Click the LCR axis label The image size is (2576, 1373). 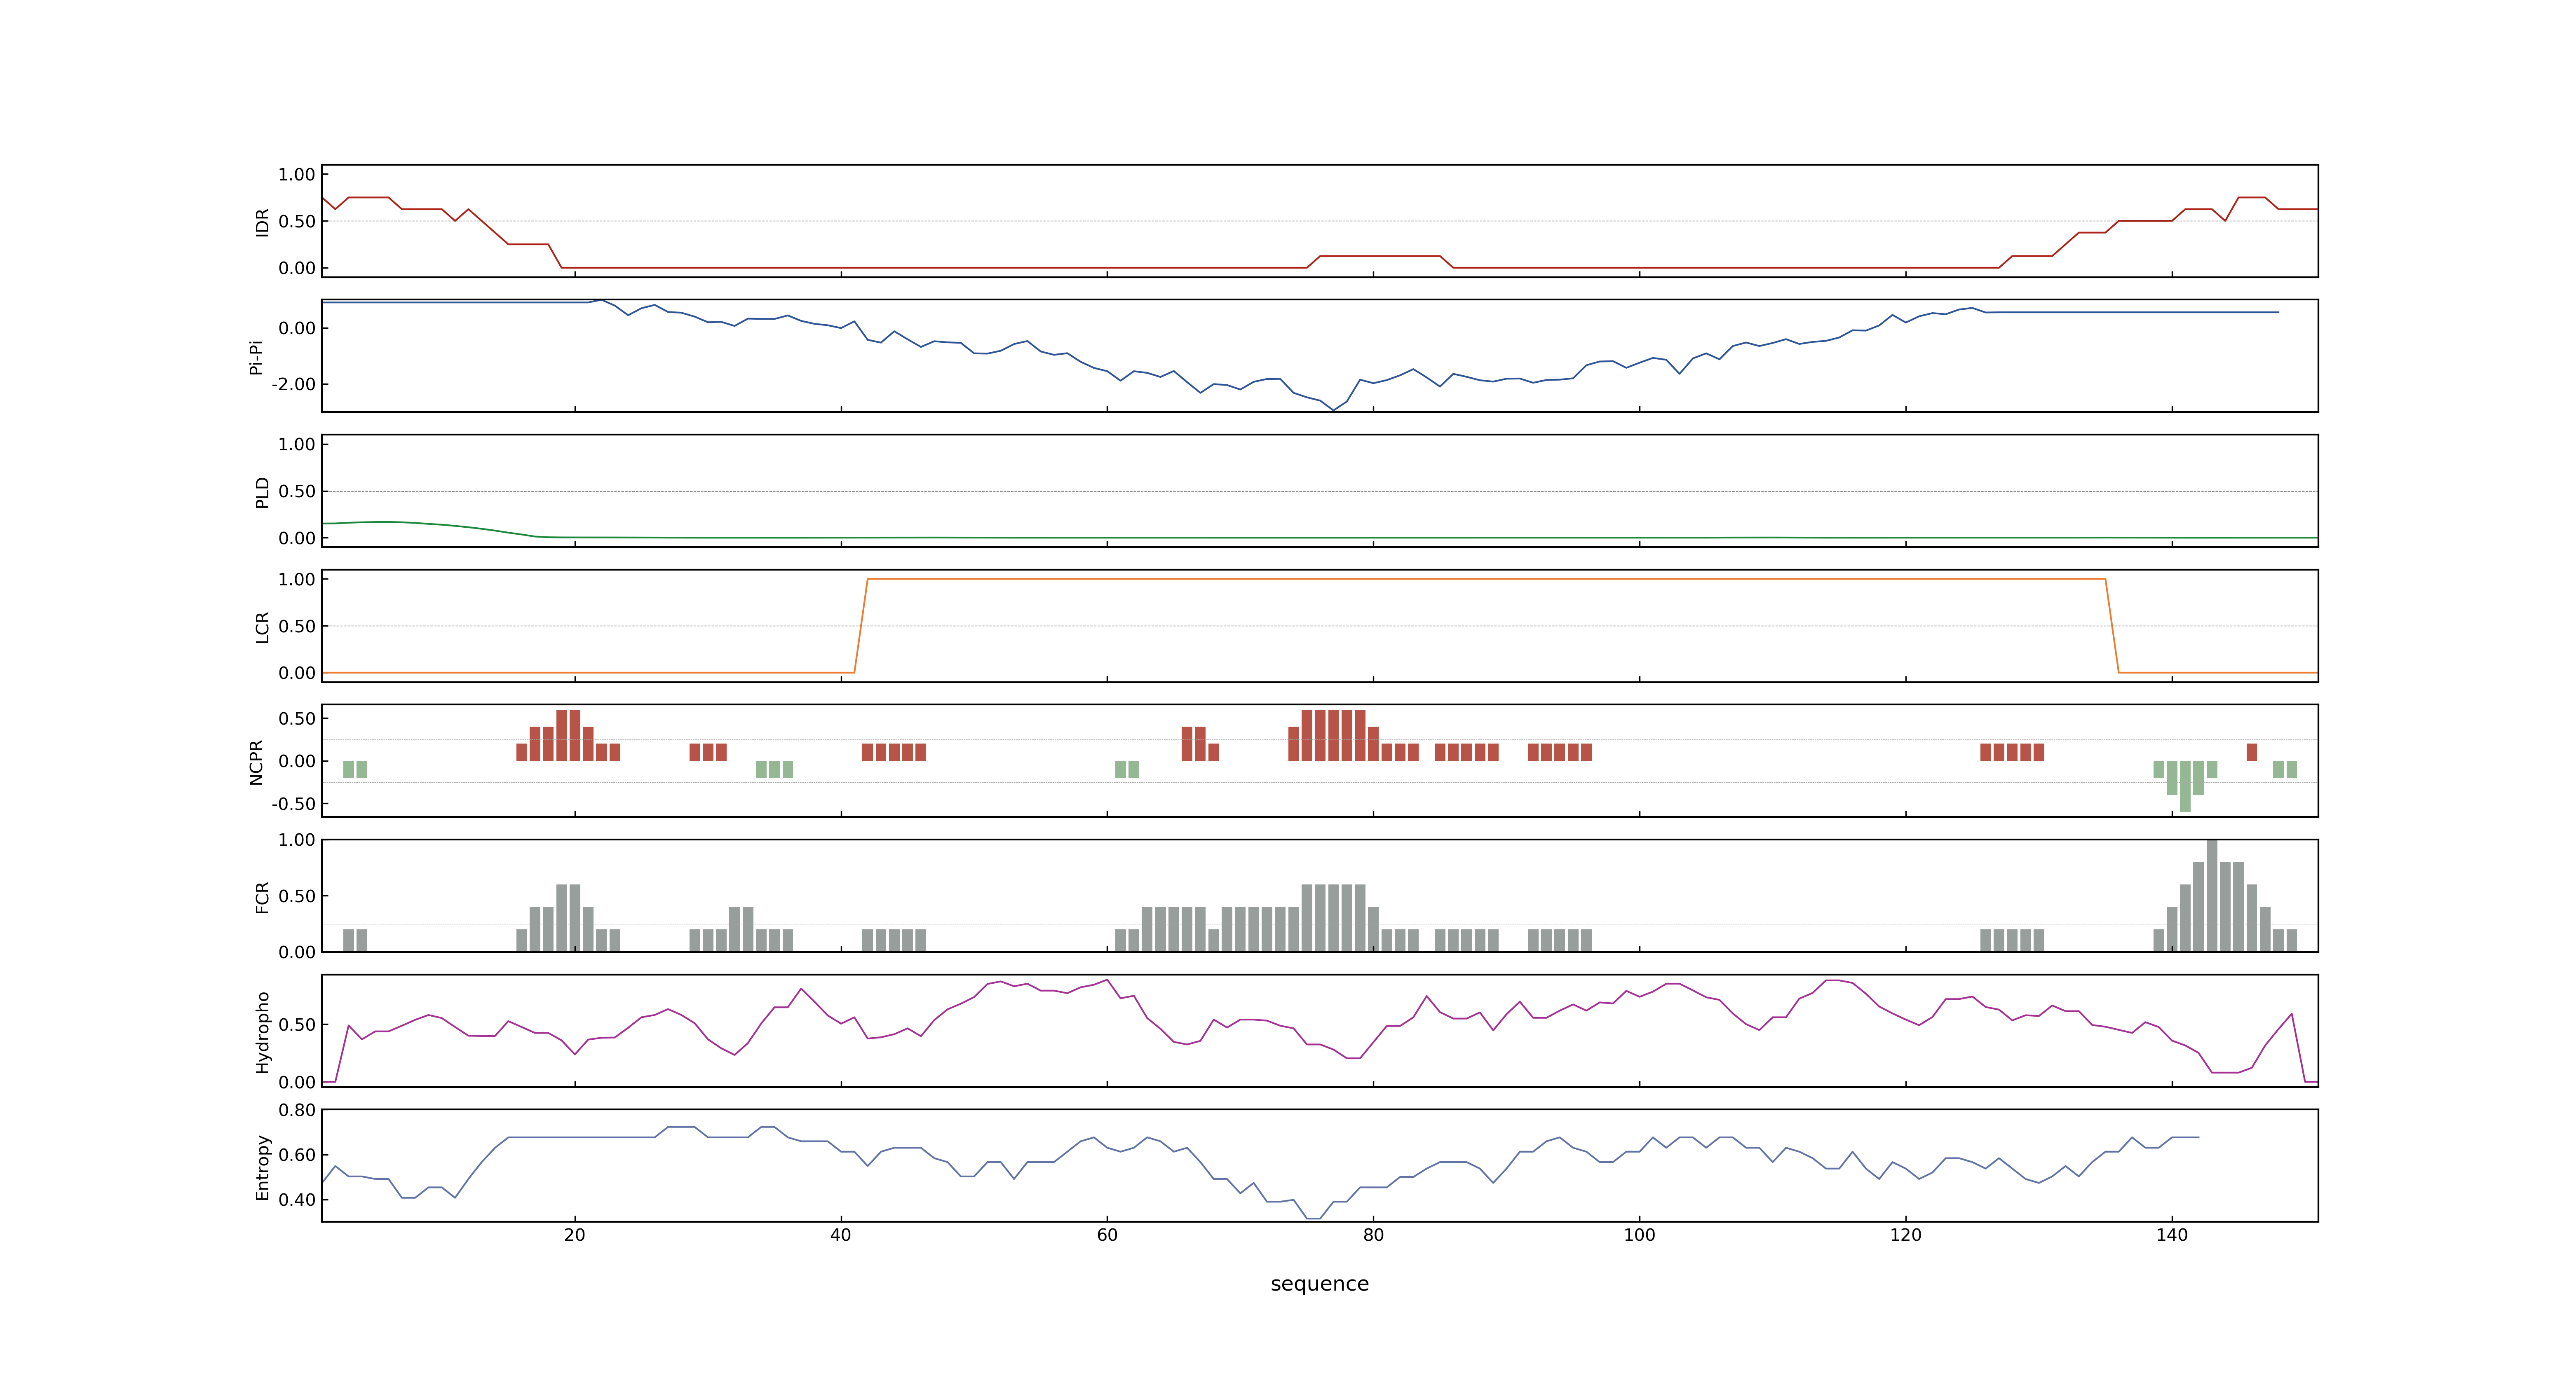tap(262, 627)
